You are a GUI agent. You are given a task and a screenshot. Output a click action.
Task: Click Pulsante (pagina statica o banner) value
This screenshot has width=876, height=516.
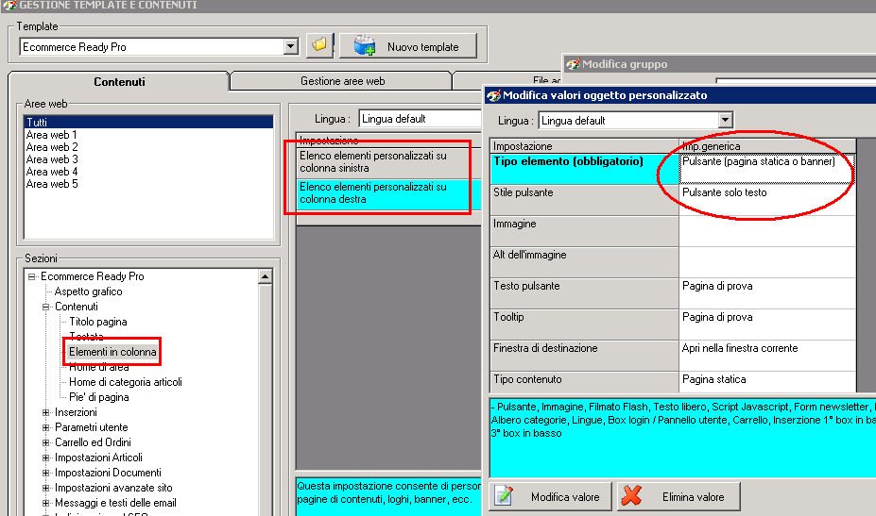[767, 169]
